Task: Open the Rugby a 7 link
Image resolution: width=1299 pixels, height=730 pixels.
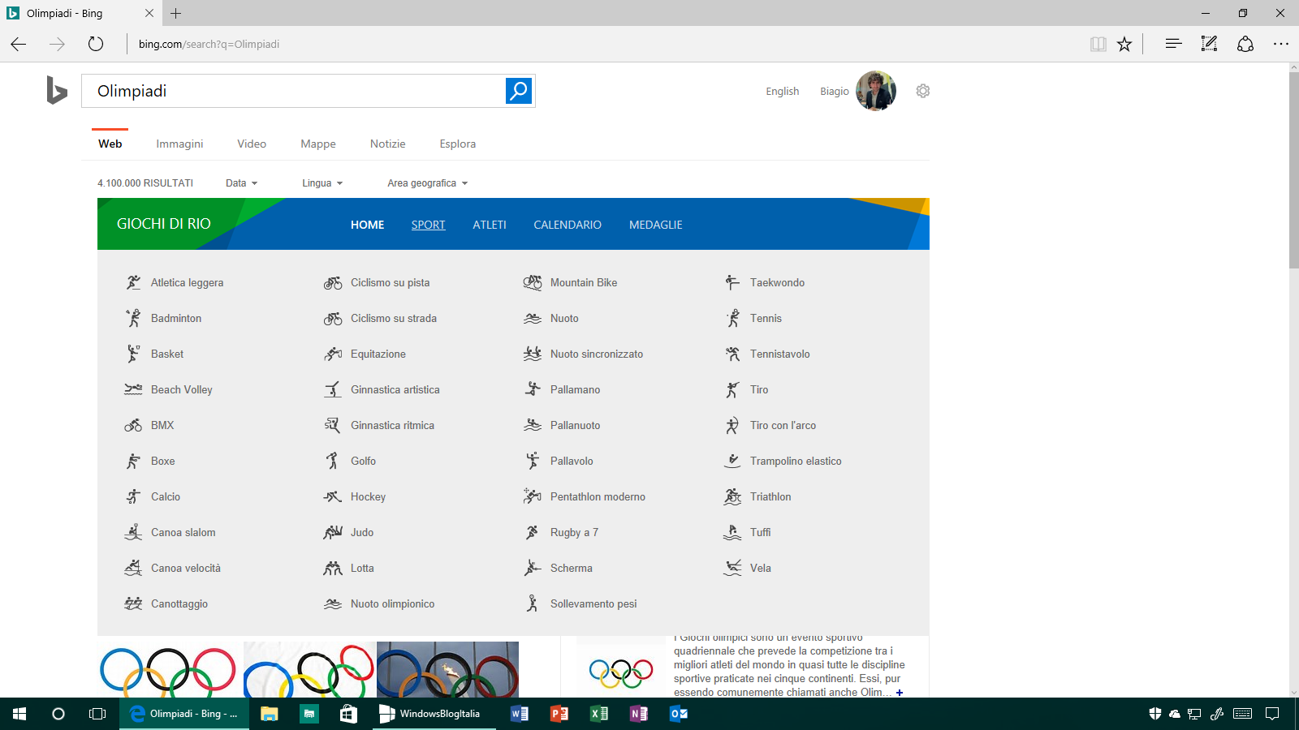Action: (574, 532)
